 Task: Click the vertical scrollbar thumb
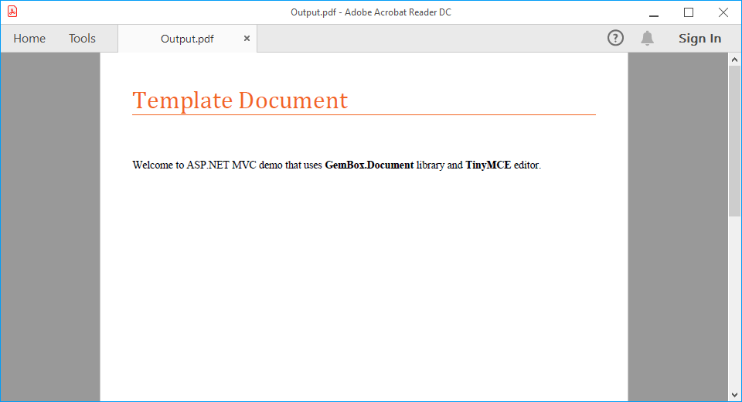pos(734,139)
